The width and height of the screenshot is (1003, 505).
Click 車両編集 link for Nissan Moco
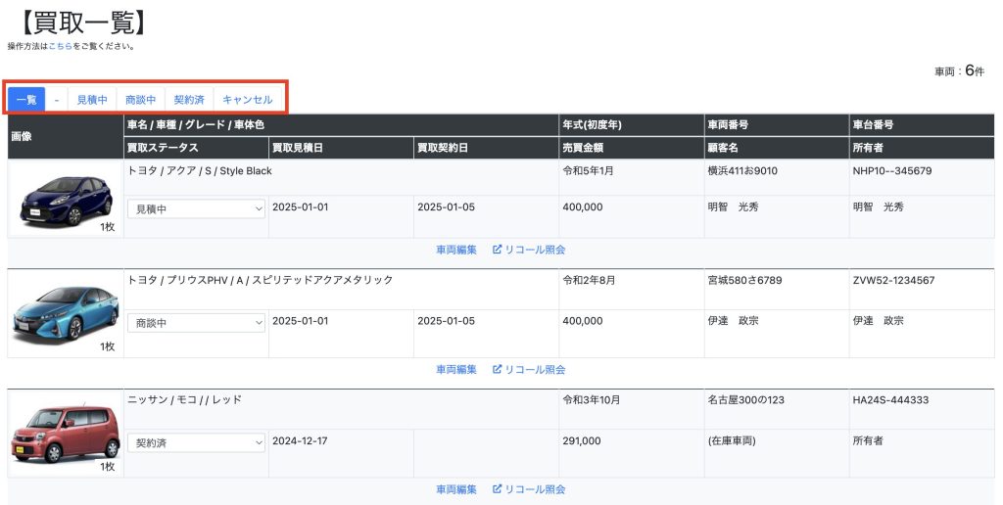pyautogui.click(x=456, y=489)
